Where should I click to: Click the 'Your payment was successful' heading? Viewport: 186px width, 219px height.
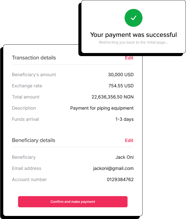[133, 35]
